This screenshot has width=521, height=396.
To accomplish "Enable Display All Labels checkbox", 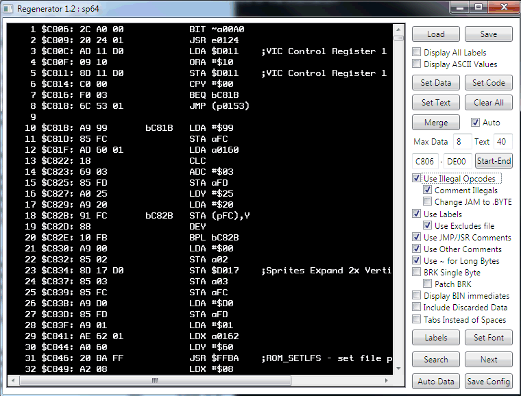I will [417, 53].
